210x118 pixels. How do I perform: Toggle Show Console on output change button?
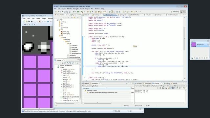[174, 88]
